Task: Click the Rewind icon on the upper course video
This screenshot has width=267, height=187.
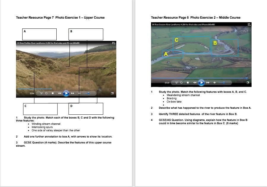Action: click(59, 93)
